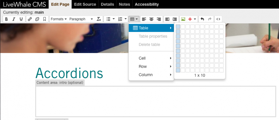Remove link with broken chain icon
The height and width of the screenshot is (120, 279).
tap(37, 19)
